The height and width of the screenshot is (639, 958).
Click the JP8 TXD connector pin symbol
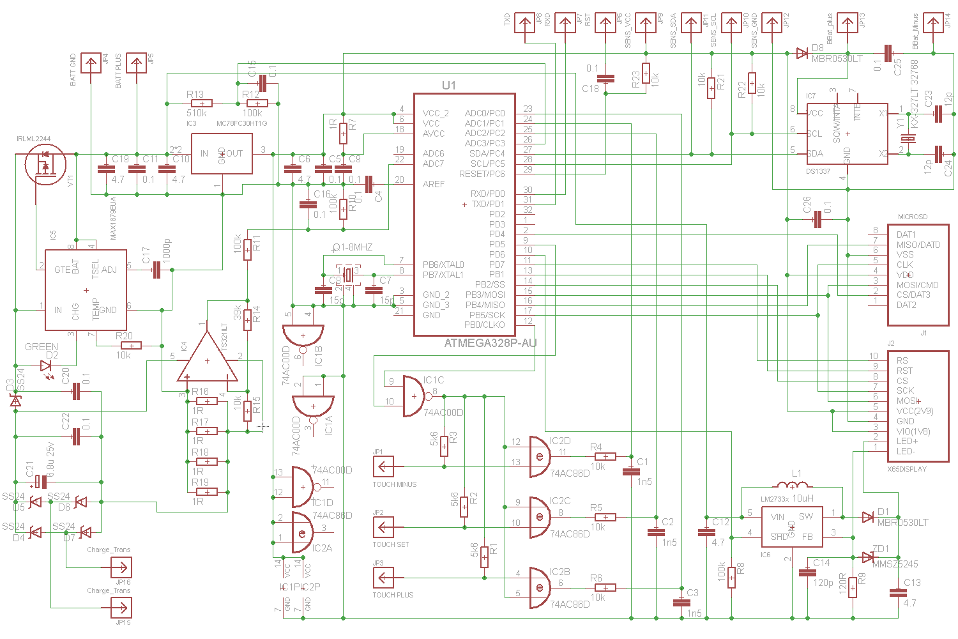pos(525,24)
